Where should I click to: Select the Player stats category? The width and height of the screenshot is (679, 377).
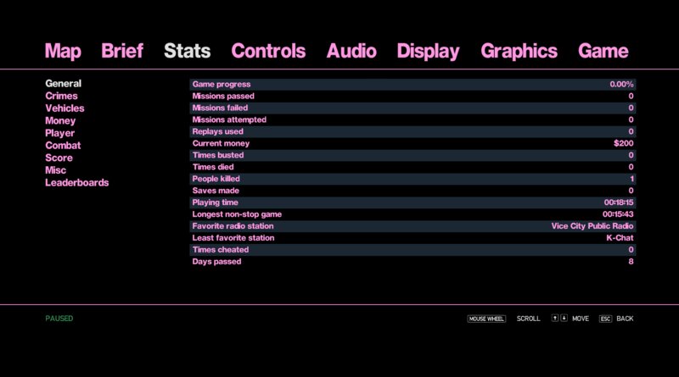tap(60, 133)
